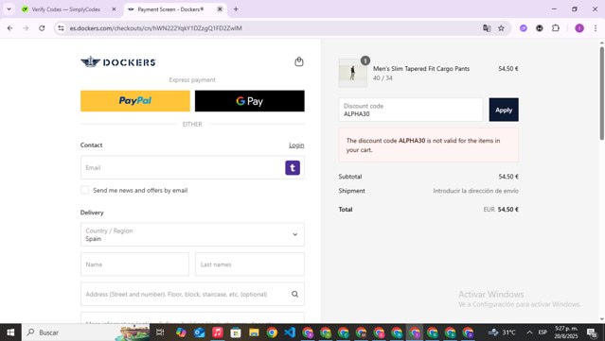Image resolution: width=605 pixels, height=341 pixels.
Task: Show hidden system tray icons
Action: 529,332
